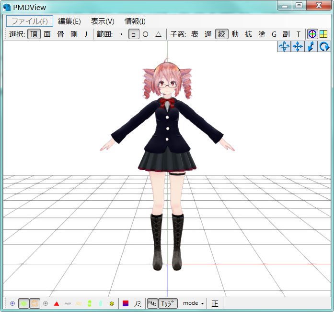Click the ノミ toolbar button

click(138, 303)
